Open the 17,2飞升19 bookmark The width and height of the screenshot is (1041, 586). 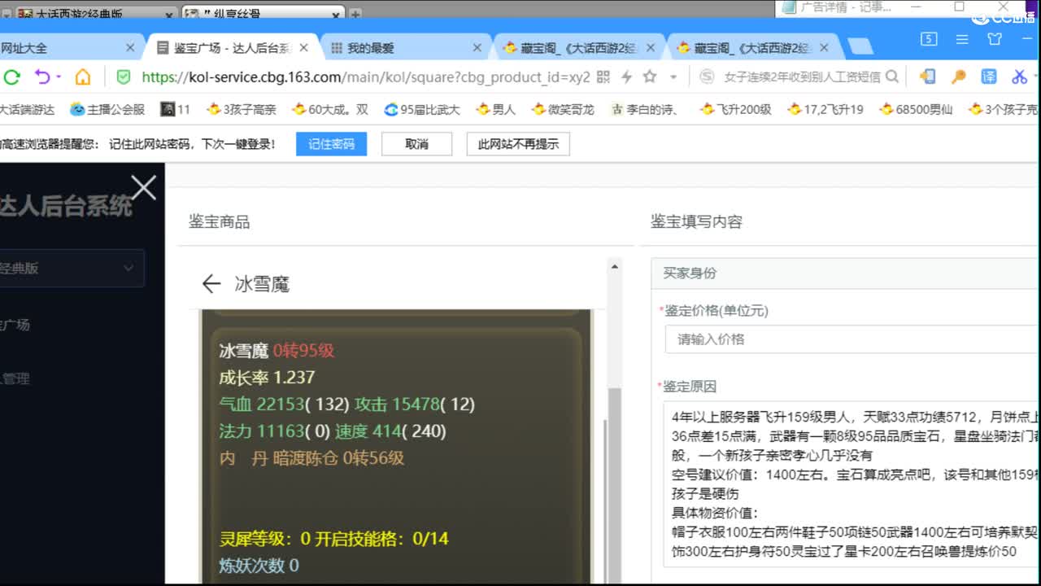[825, 109]
